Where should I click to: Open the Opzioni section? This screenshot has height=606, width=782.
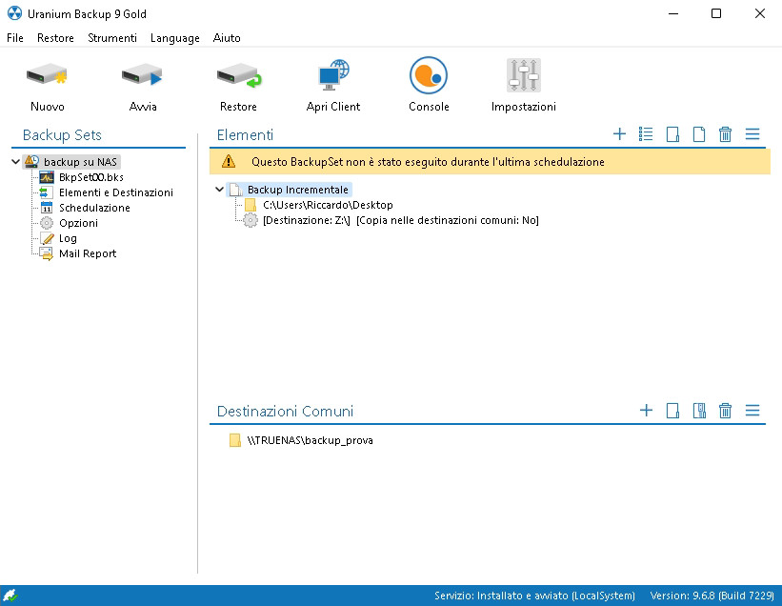(x=78, y=223)
